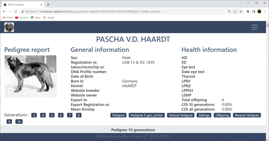
Task: Open the Vertical Pedigree view
Action: coord(181,115)
